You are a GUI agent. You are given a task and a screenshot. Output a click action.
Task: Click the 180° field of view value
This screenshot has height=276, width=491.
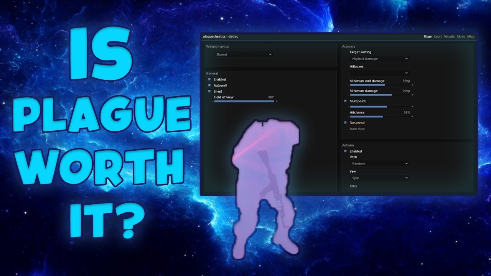[x=271, y=97]
